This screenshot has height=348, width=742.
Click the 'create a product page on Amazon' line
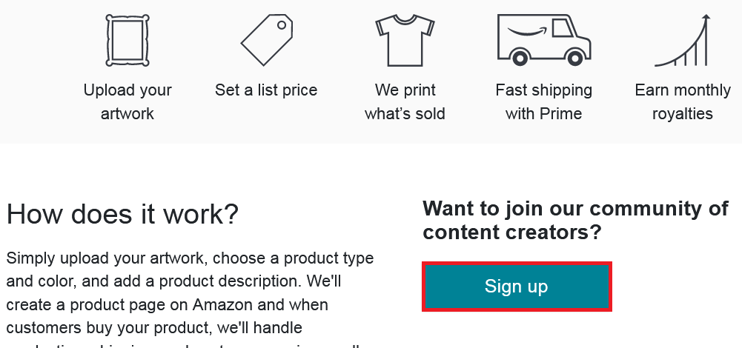pos(167,304)
